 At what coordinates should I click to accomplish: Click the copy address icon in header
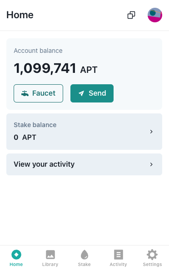(x=131, y=15)
